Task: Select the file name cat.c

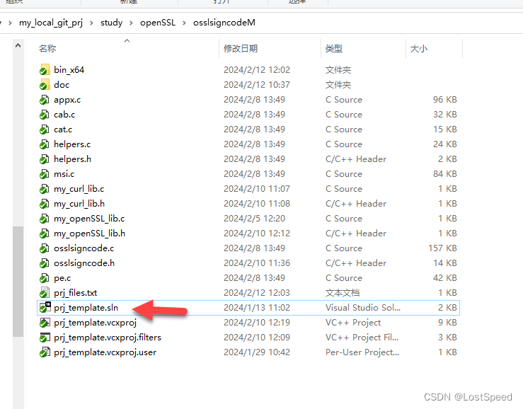Action: (63, 129)
